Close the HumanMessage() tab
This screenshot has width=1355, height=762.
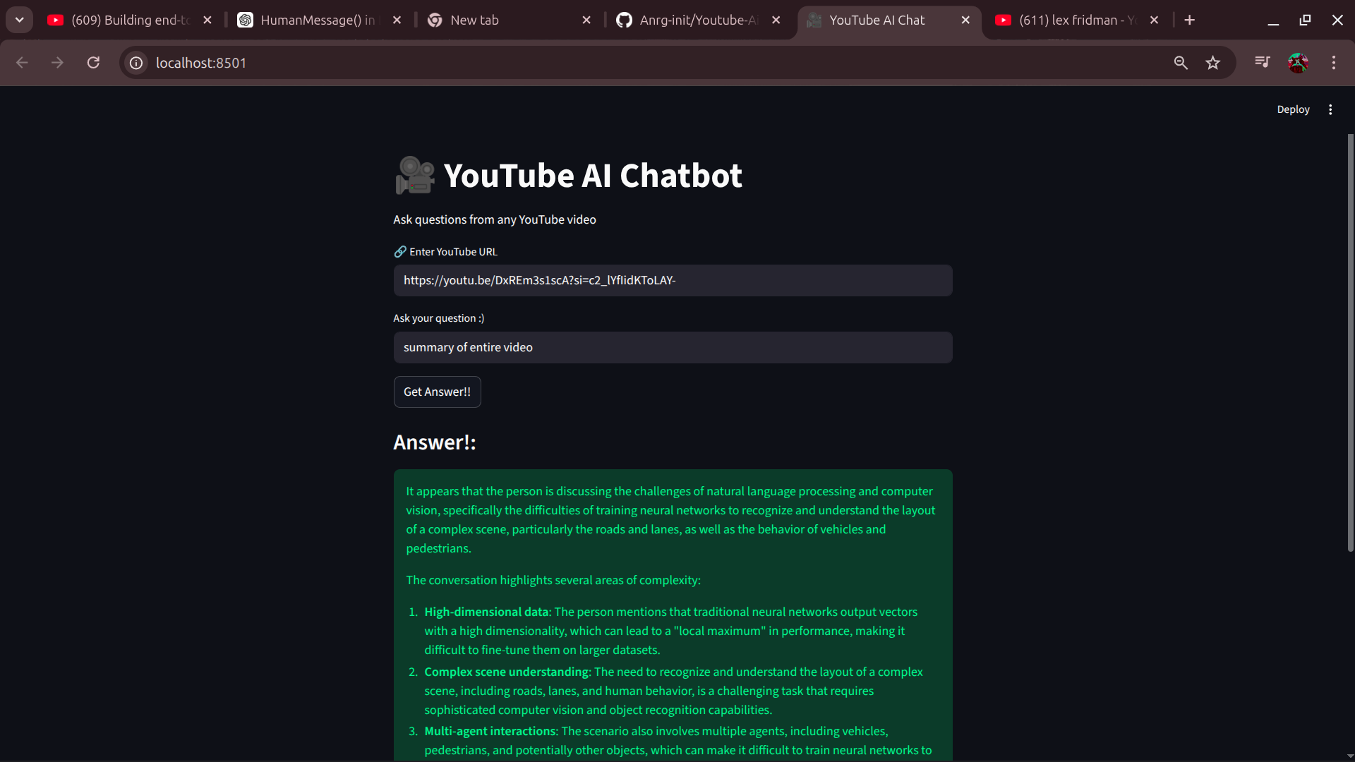[397, 20]
